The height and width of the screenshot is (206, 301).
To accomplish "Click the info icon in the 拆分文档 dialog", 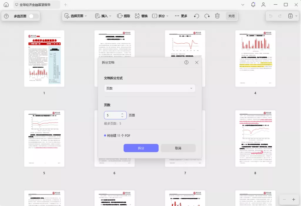I will click(186, 62).
